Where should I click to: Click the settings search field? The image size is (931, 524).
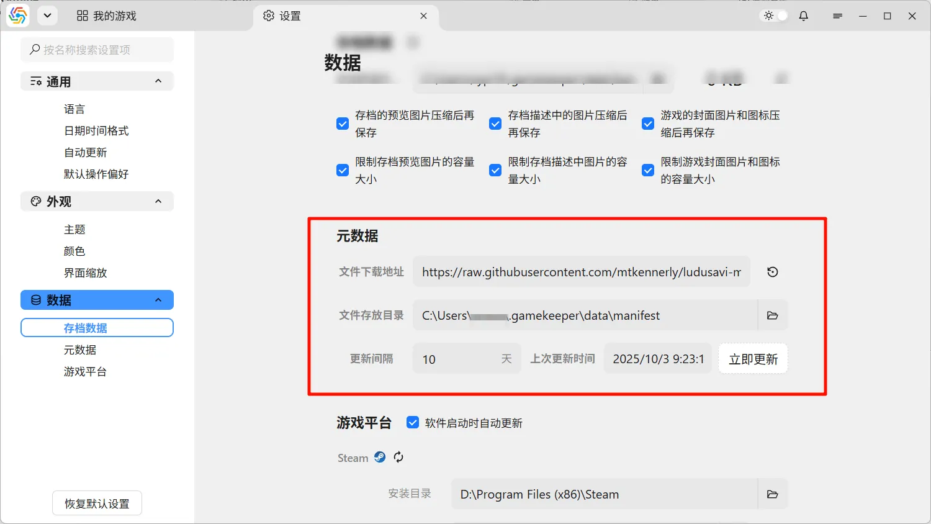click(x=97, y=50)
